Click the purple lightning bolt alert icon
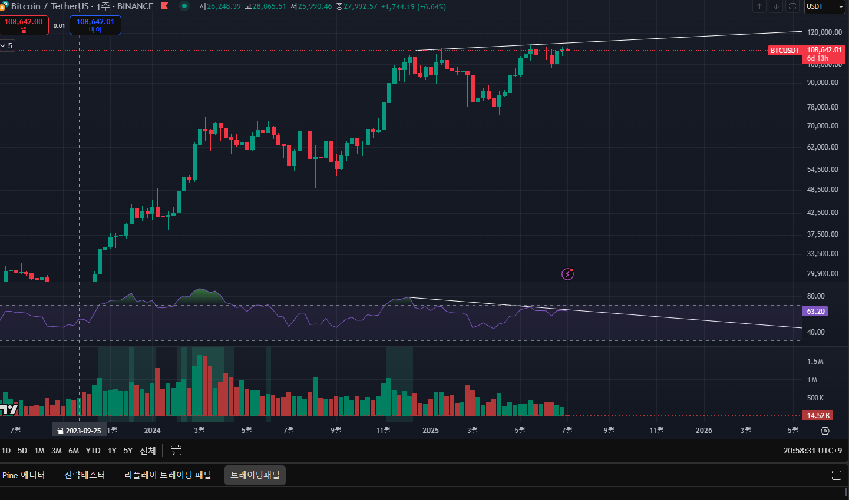Viewport: 849px width, 500px height. pyautogui.click(x=567, y=273)
